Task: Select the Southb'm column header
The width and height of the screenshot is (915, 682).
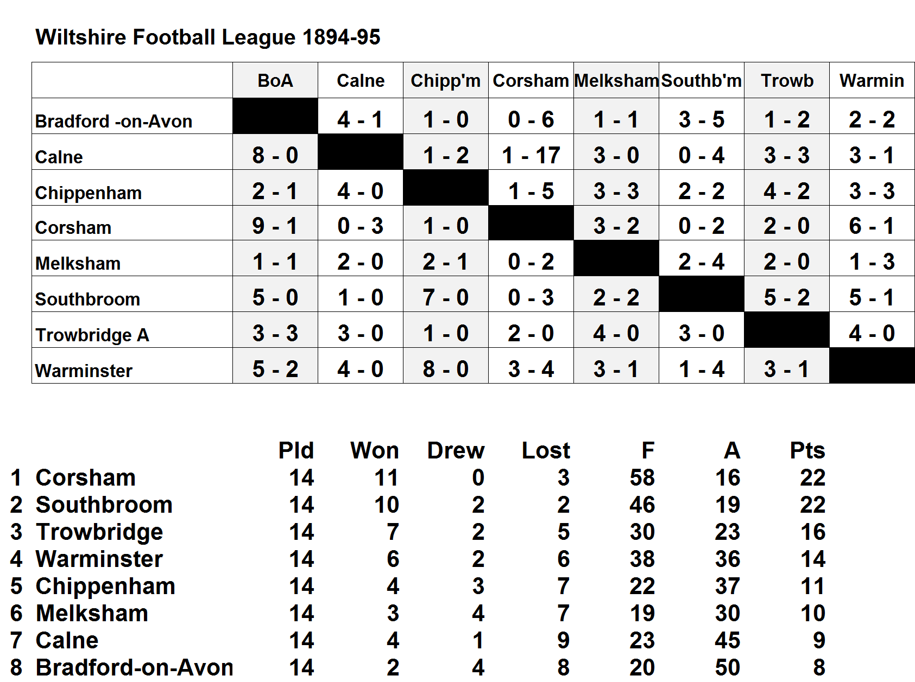Action: tap(701, 80)
